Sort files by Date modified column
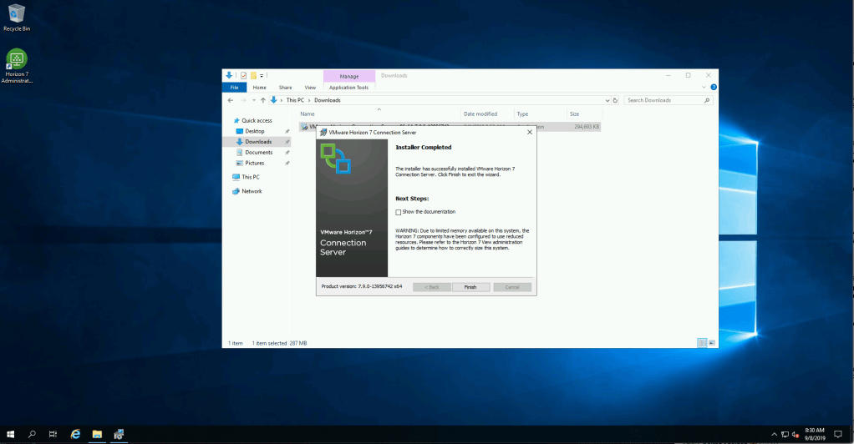Image resolution: width=854 pixels, height=444 pixels. (480, 114)
